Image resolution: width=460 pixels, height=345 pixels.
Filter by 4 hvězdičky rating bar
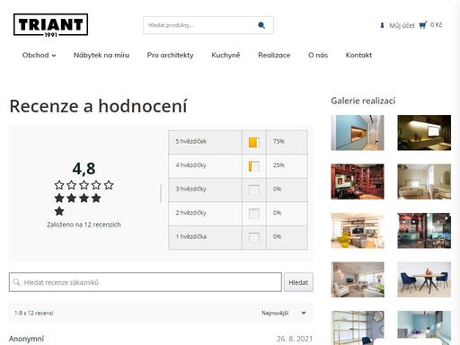pos(253,166)
